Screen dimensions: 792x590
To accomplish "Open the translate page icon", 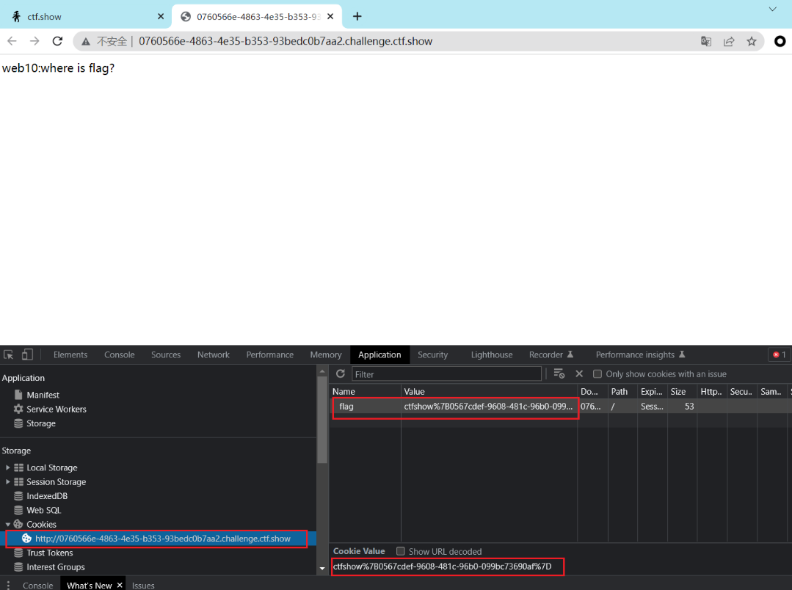I will click(x=706, y=41).
